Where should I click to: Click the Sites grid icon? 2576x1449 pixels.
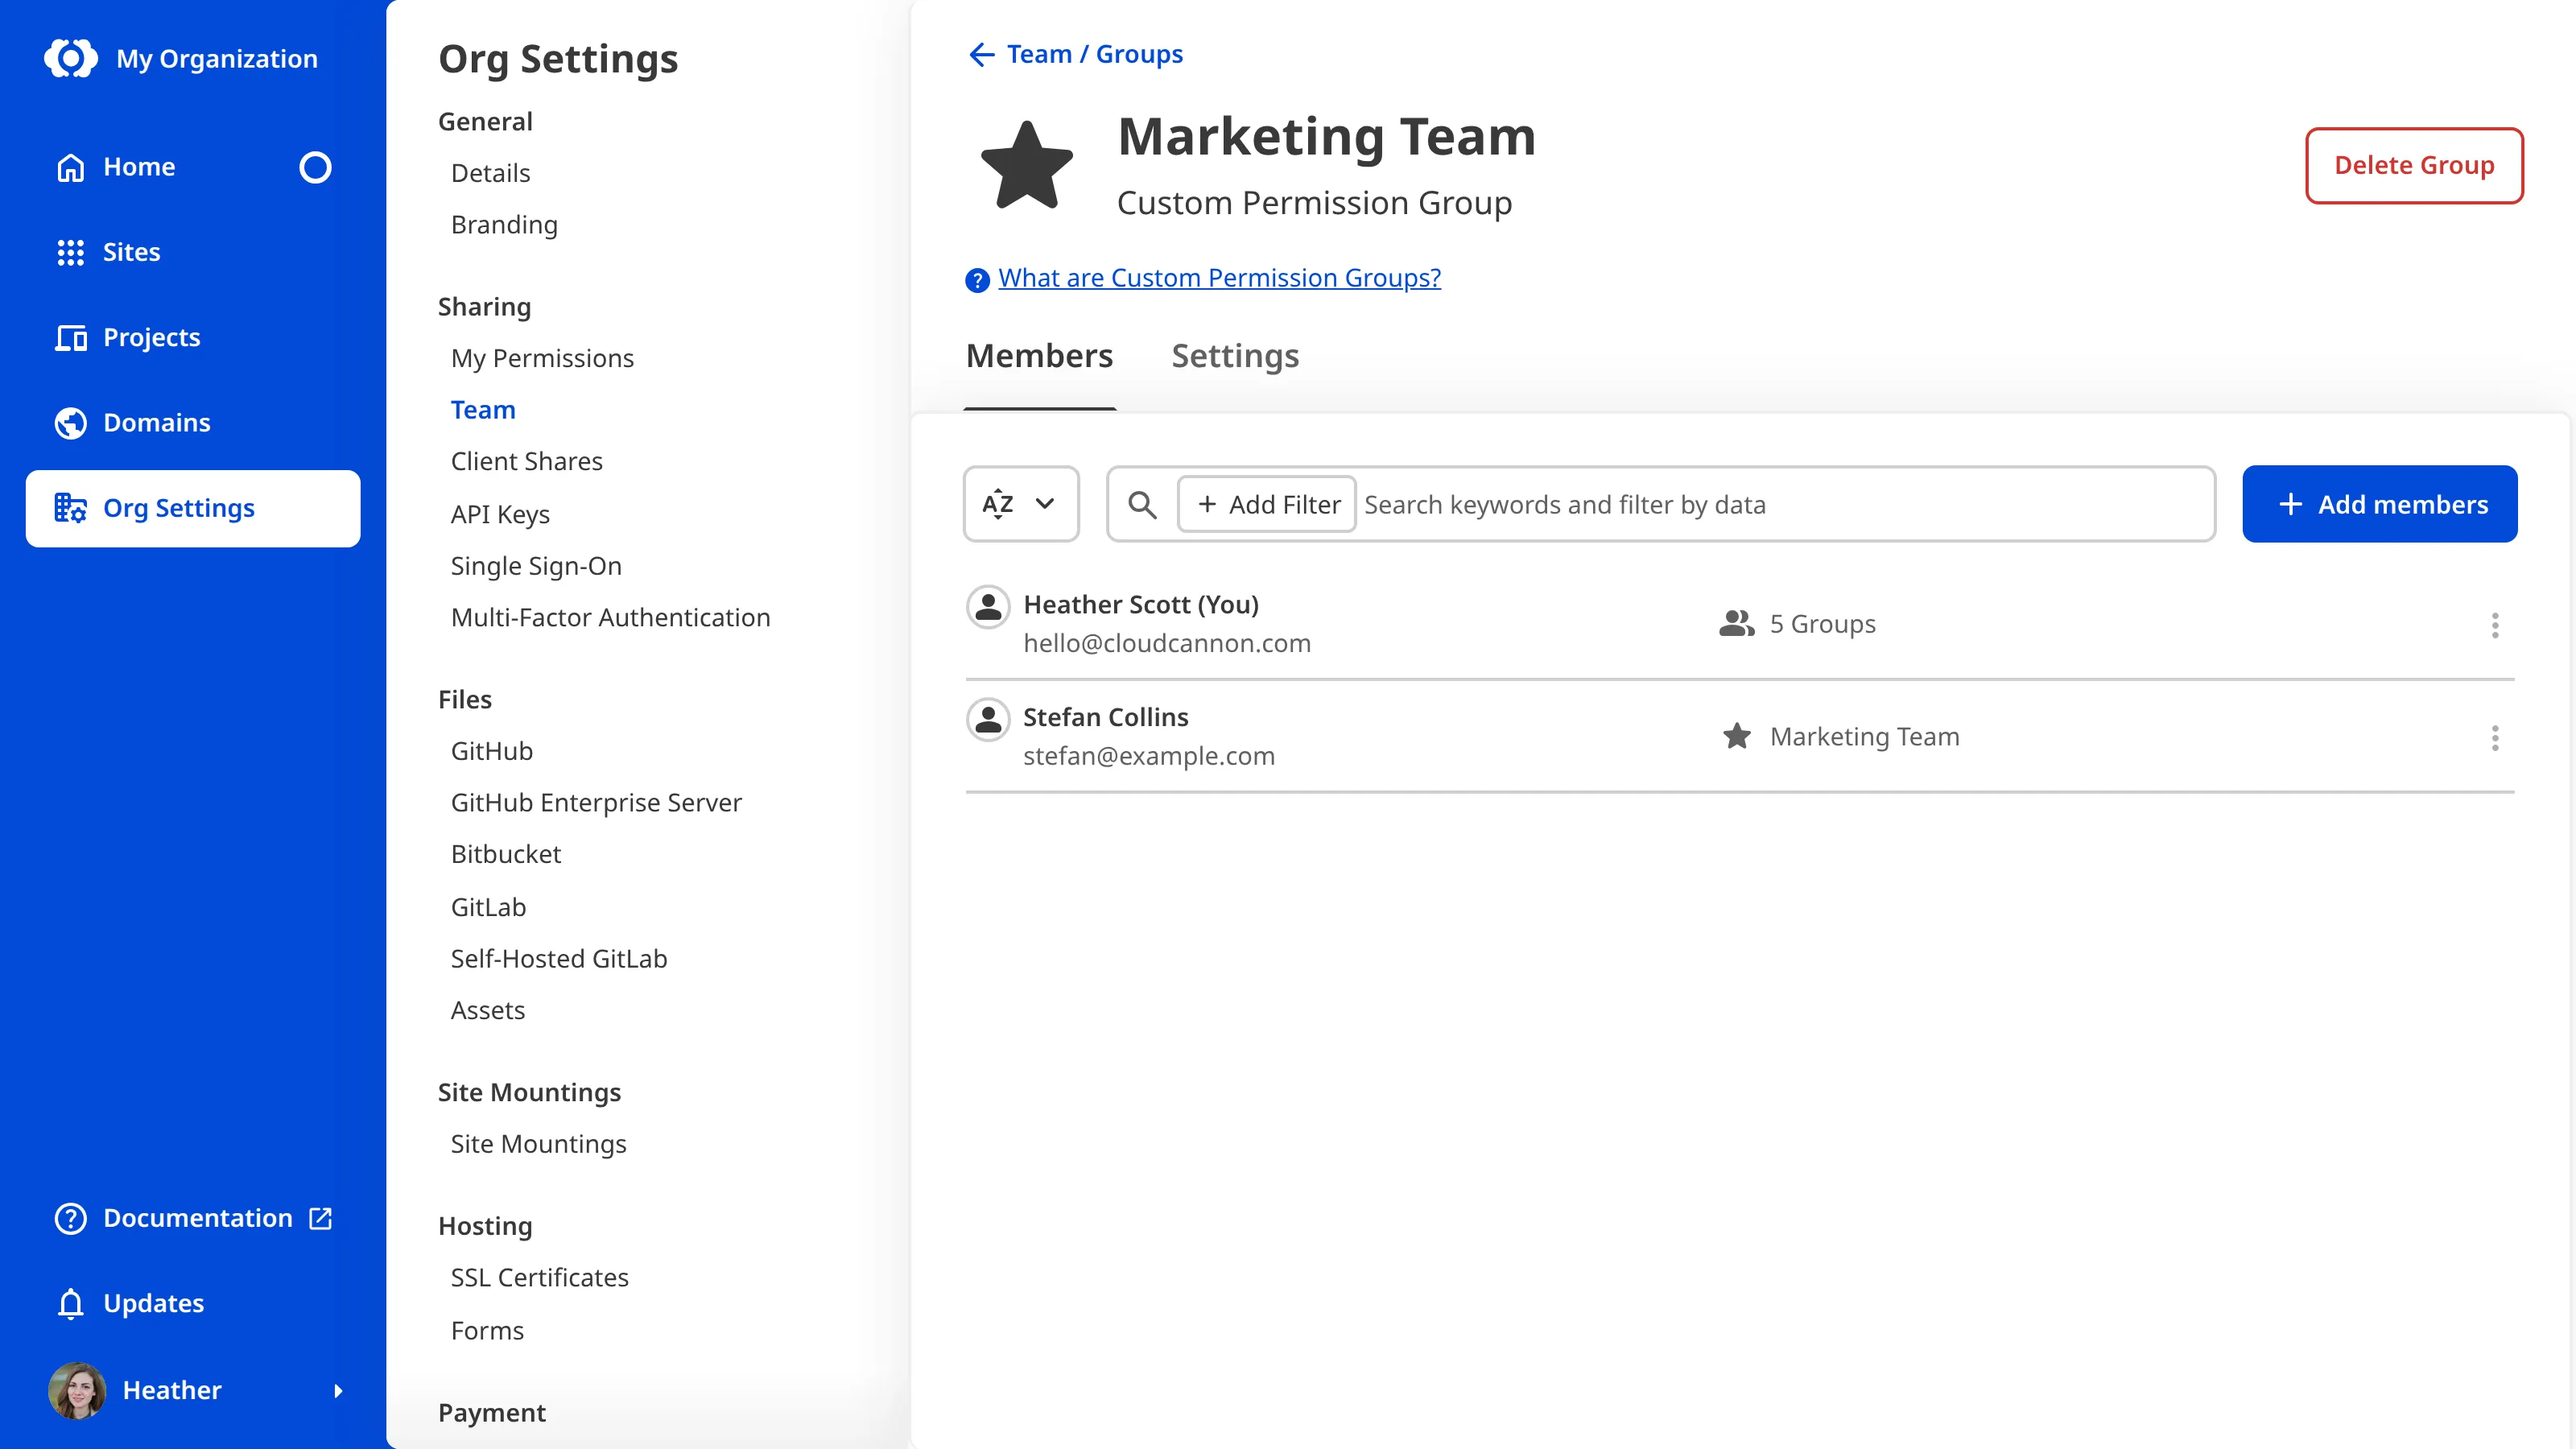tap(71, 252)
